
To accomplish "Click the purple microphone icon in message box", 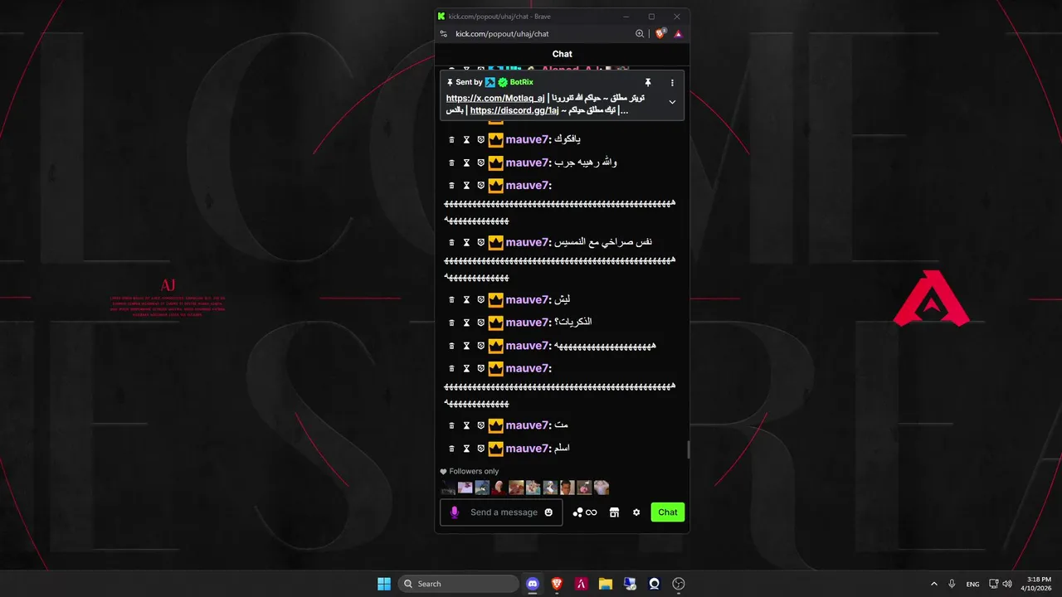I will click(x=454, y=512).
